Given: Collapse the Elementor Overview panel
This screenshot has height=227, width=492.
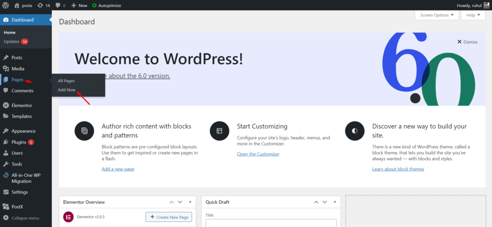Looking at the screenshot, I should [190, 202].
